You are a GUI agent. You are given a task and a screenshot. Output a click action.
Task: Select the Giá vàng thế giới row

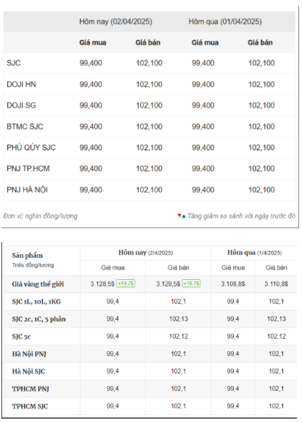150,283
